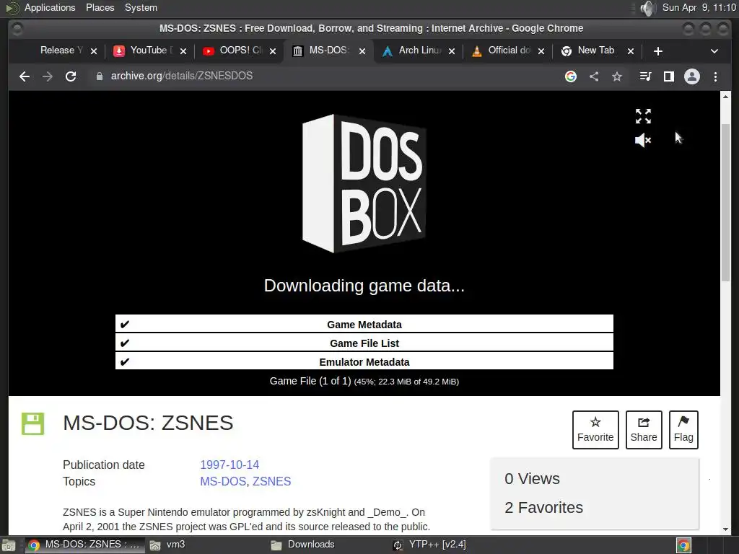Switch to the Release tab
The width and height of the screenshot is (739, 554).
click(61, 50)
